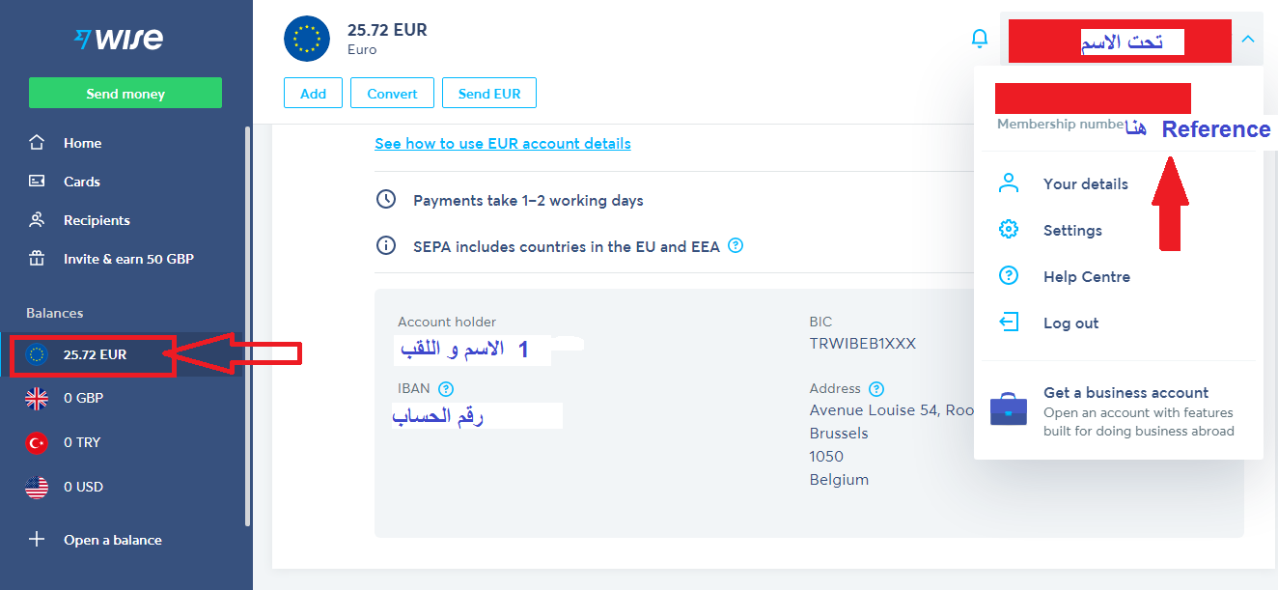Click the Send EUR button
The image size is (1278, 590).
(x=489, y=94)
